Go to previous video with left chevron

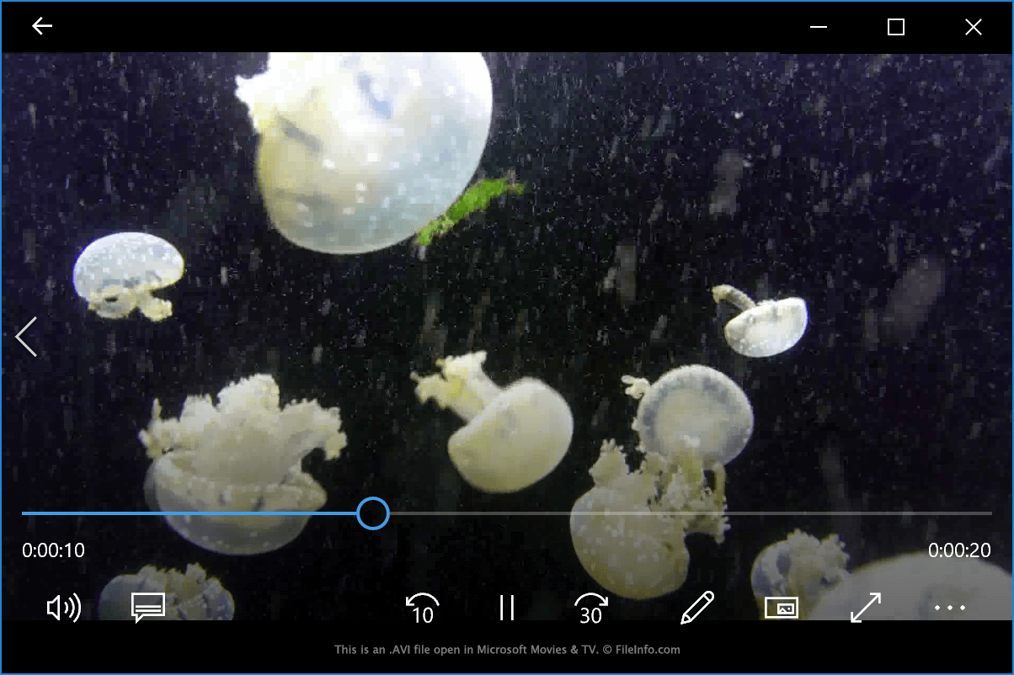27,337
